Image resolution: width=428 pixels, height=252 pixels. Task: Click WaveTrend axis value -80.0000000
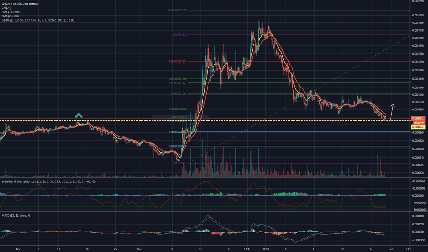point(419,210)
